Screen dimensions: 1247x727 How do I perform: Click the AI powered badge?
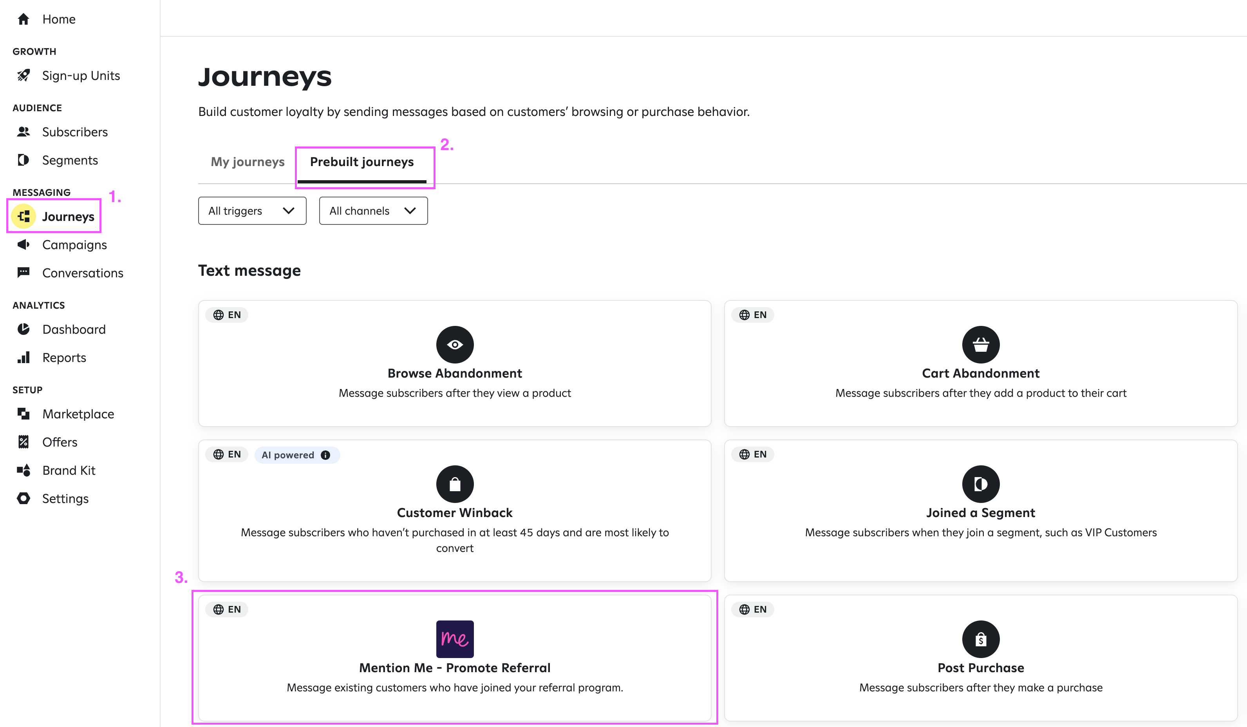297,455
